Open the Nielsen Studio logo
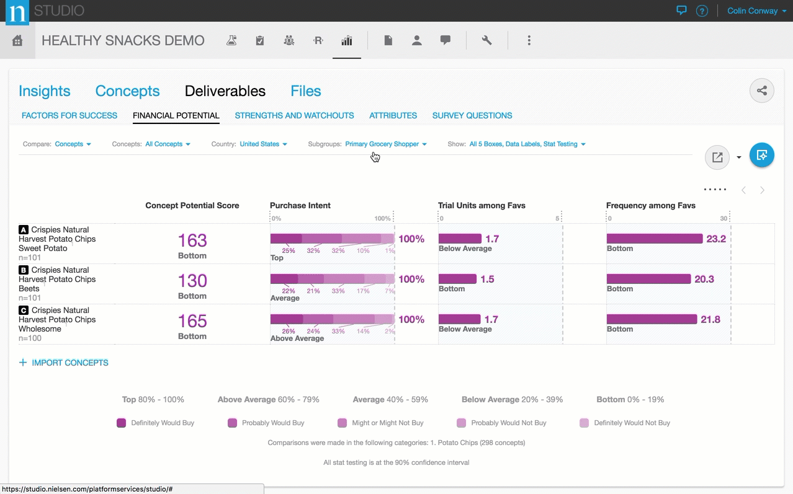The height and width of the screenshot is (494, 793). (x=17, y=11)
